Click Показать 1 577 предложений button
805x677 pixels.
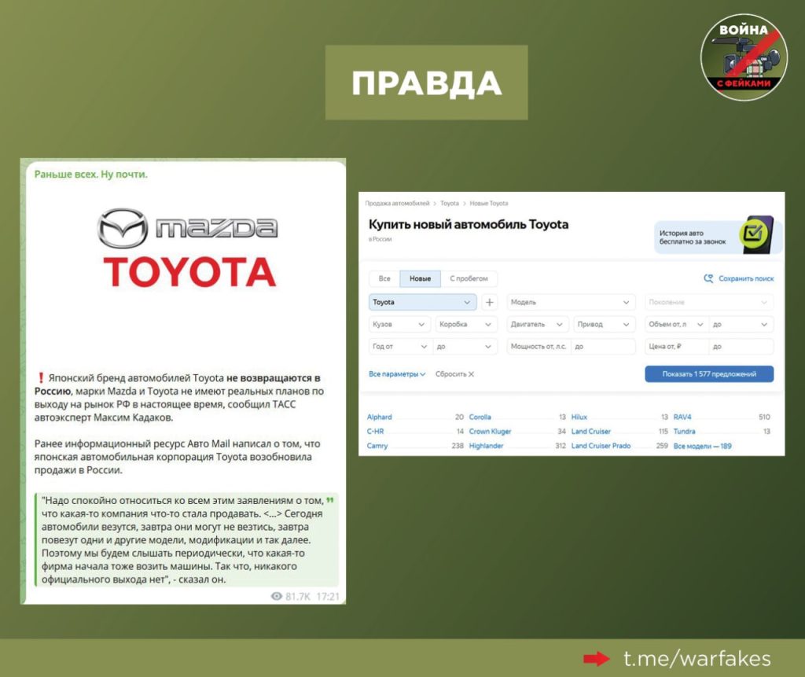(x=709, y=374)
